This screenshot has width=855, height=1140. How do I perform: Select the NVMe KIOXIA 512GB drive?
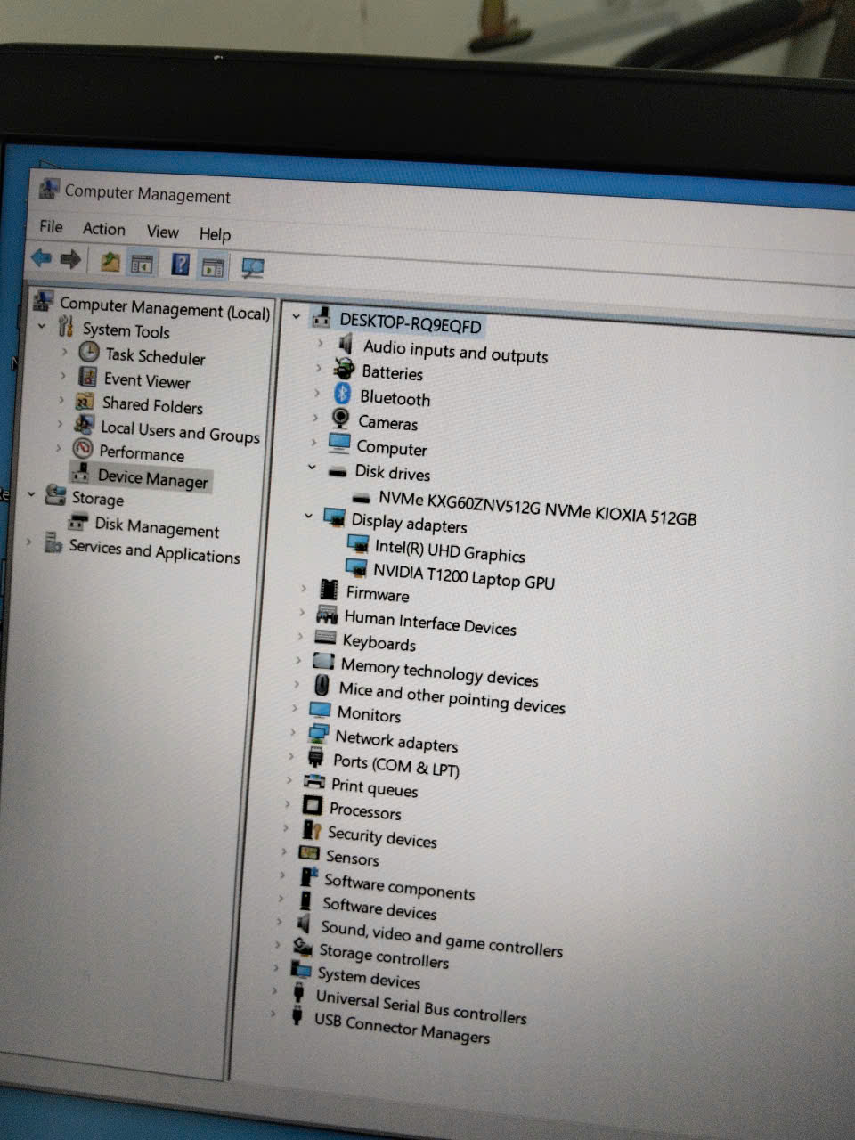(537, 508)
